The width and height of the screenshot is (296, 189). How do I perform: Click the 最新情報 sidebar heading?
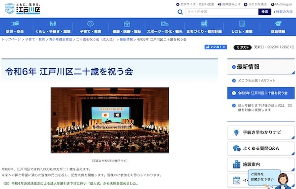(x=248, y=67)
